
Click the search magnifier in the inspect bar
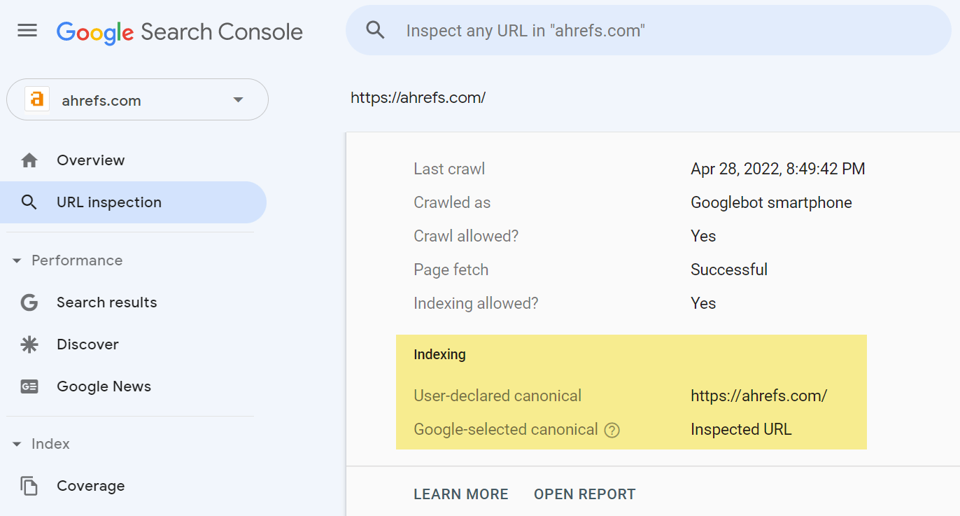click(375, 29)
